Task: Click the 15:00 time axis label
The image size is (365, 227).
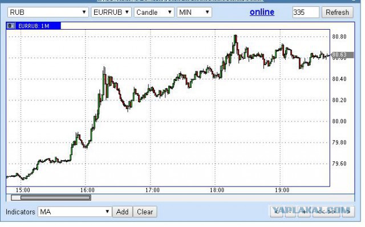Action: coord(23,190)
